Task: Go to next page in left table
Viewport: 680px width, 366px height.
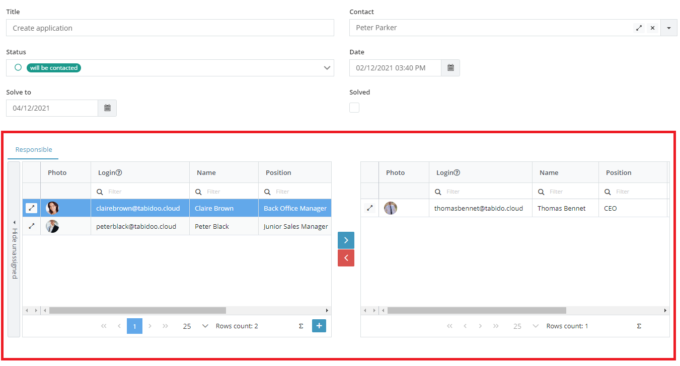Action: click(150, 326)
